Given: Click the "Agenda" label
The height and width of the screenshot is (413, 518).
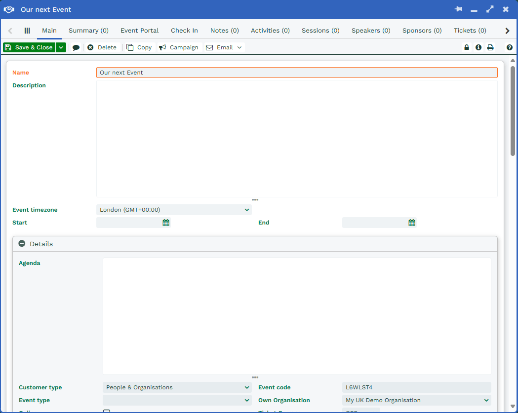Looking at the screenshot, I should coord(30,263).
